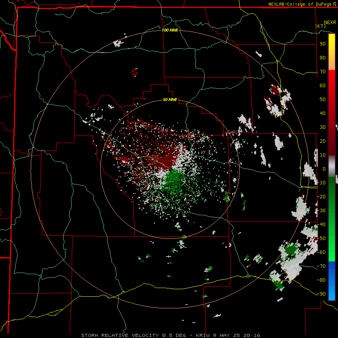Click the "50 NMI" range ring label
This screenshot has width=338, height=338.
170,100
